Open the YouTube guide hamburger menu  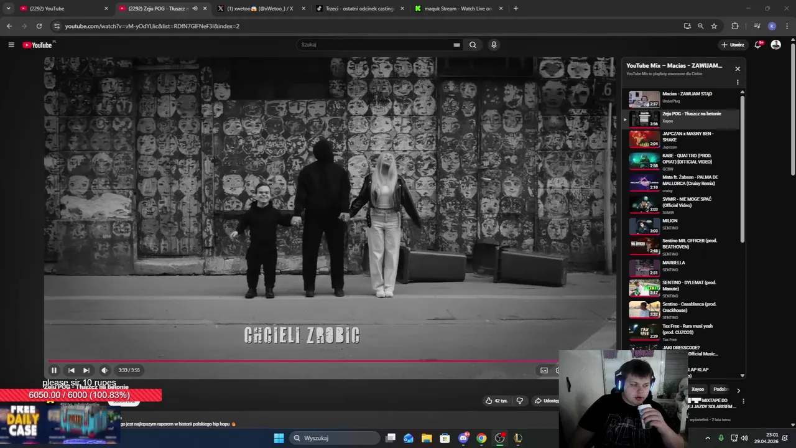(11, 45)
